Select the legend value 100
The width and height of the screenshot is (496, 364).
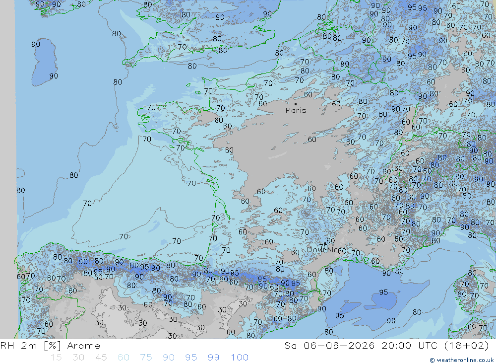coord(240,358)
